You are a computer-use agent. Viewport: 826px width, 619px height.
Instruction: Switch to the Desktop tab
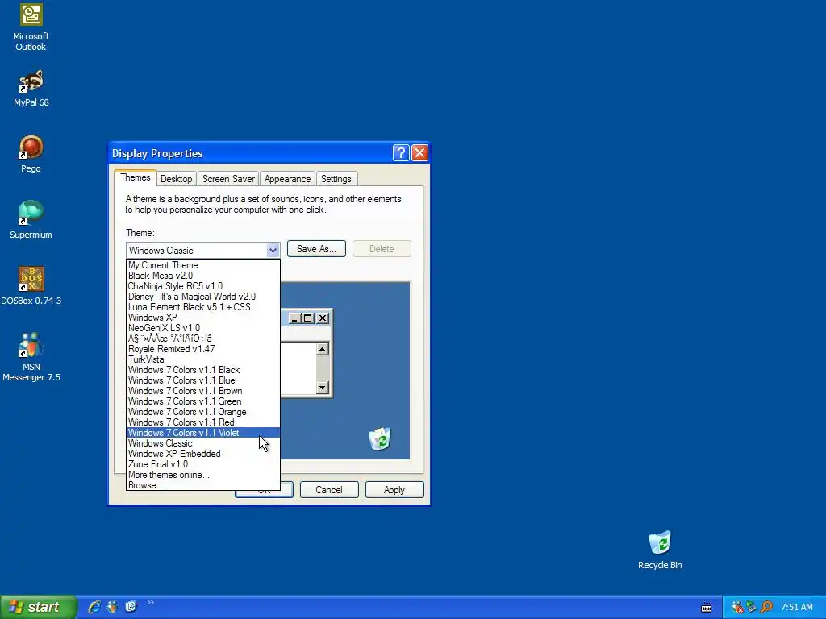tap(177, 179)
